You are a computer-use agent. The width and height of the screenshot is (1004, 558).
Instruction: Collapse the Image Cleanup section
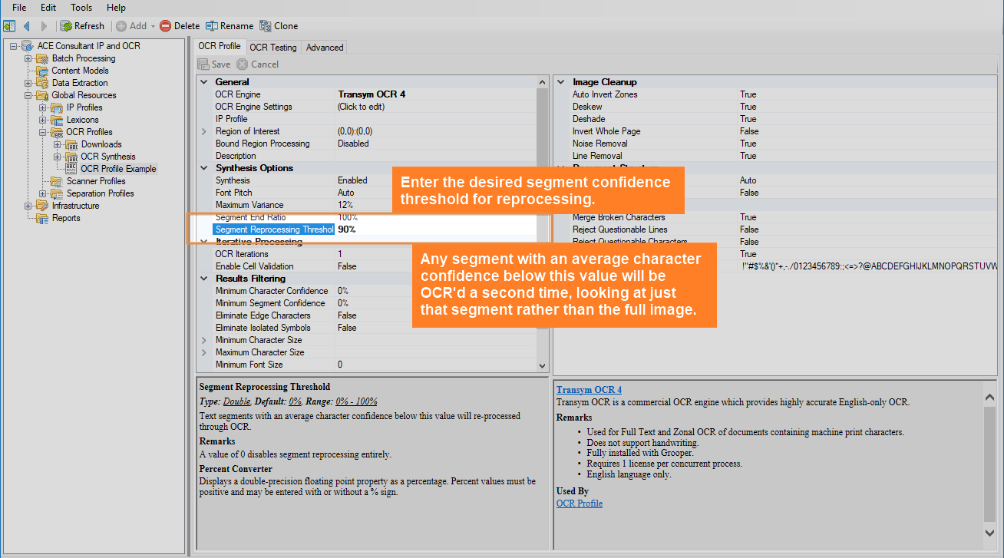[561, 82]
